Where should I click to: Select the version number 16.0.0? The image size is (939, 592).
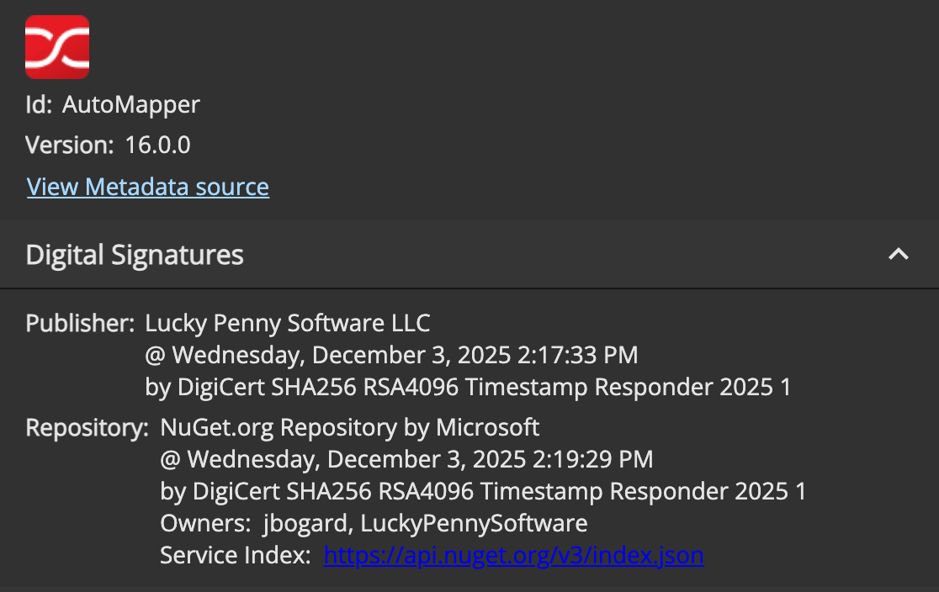(158, 145)
